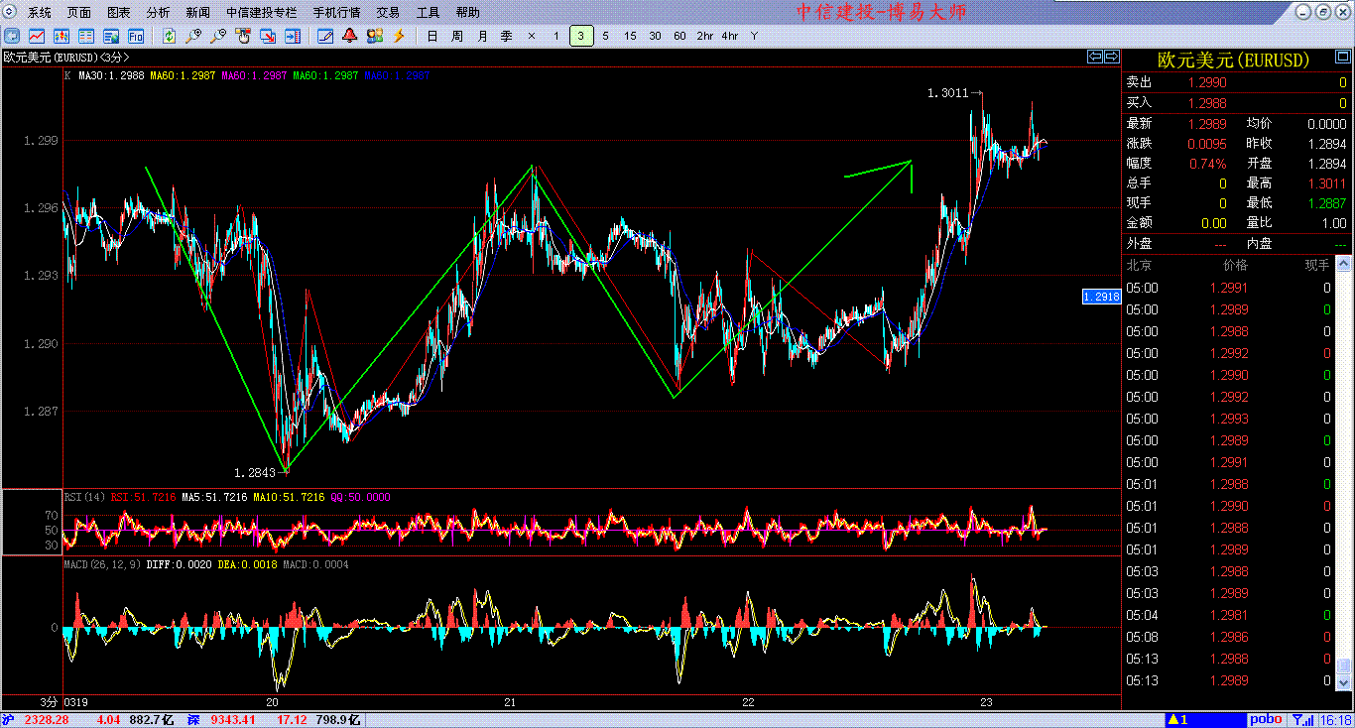Select the 1-minute period button
This screenshot has width=1355, height=728.
(556, 36)
